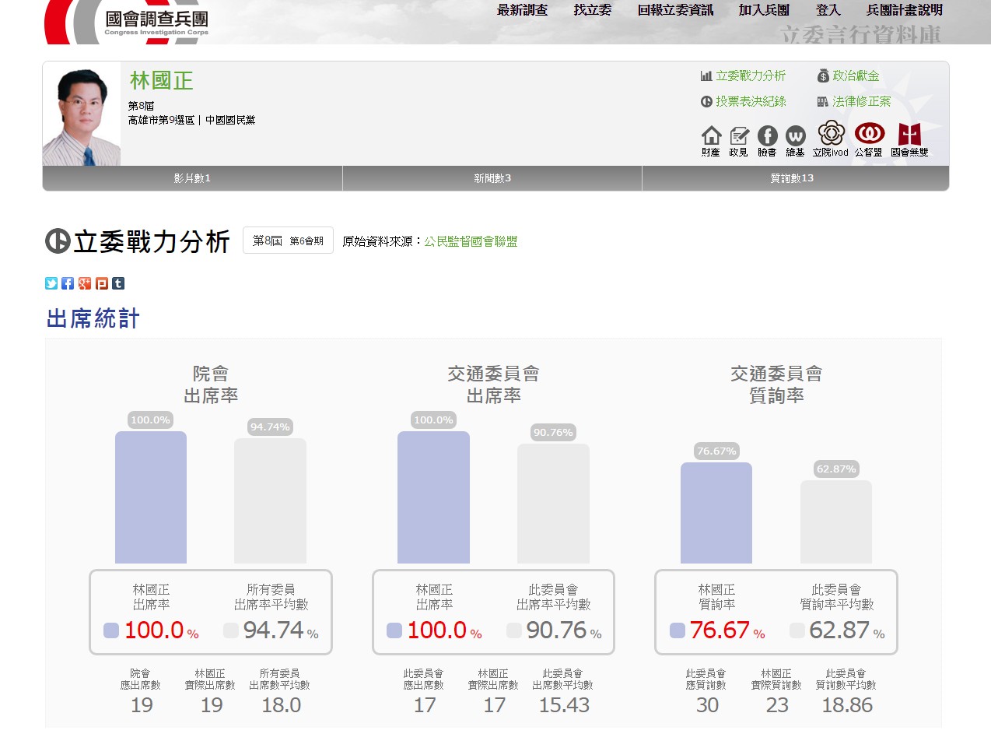Click the 政見 notepad icon
The width and height of the screenshot is (991, 755).
(739, 136)
